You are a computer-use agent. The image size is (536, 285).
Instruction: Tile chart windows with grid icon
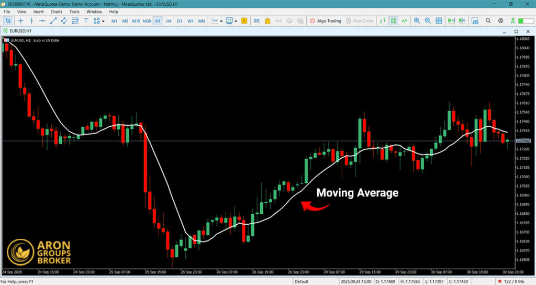click(439, 21)
